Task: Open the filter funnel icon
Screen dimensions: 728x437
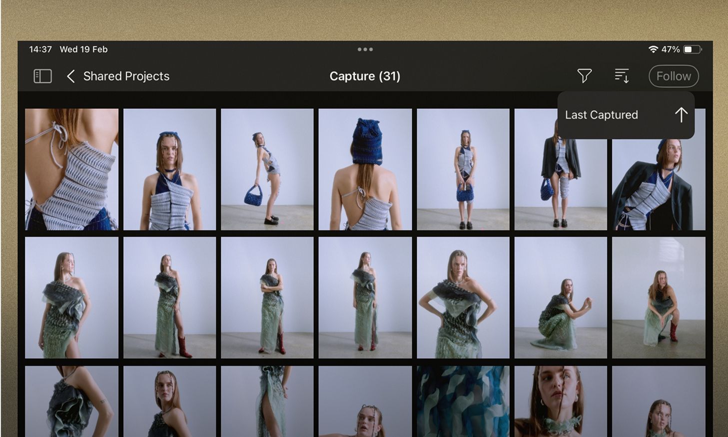Action: point(584,76)
